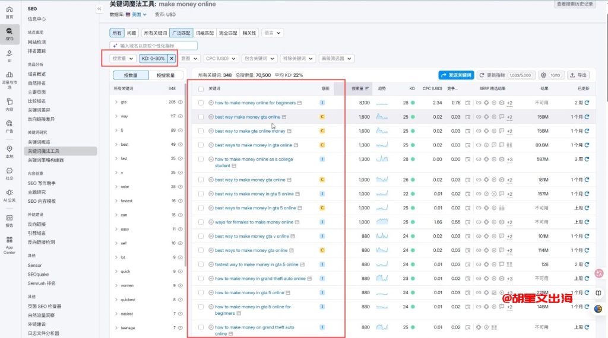Viewport: 608px width, 338px height.
Task: Click keyword link 'how to make money in gta 5 online'
Action: pyautogui.click(x=249, y=293)
